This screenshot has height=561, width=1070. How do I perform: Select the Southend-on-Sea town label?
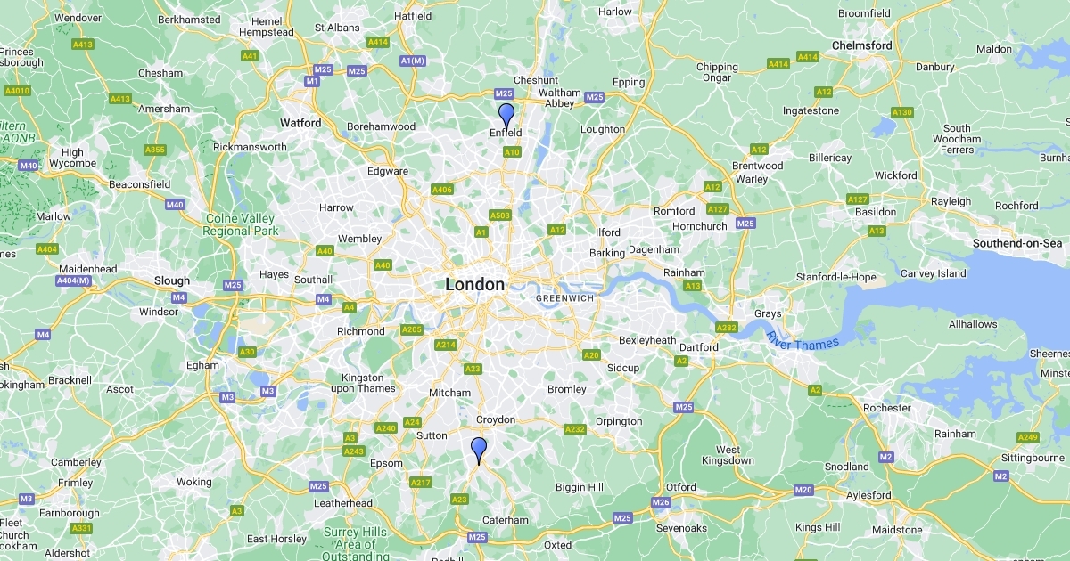coord(1018,243)
